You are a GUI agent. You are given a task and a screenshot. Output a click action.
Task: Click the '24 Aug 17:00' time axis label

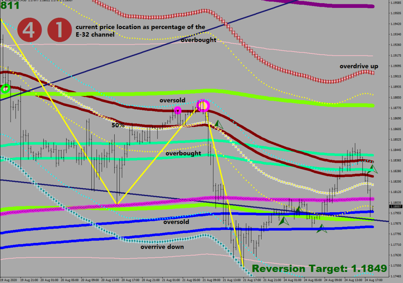(373, 280)
